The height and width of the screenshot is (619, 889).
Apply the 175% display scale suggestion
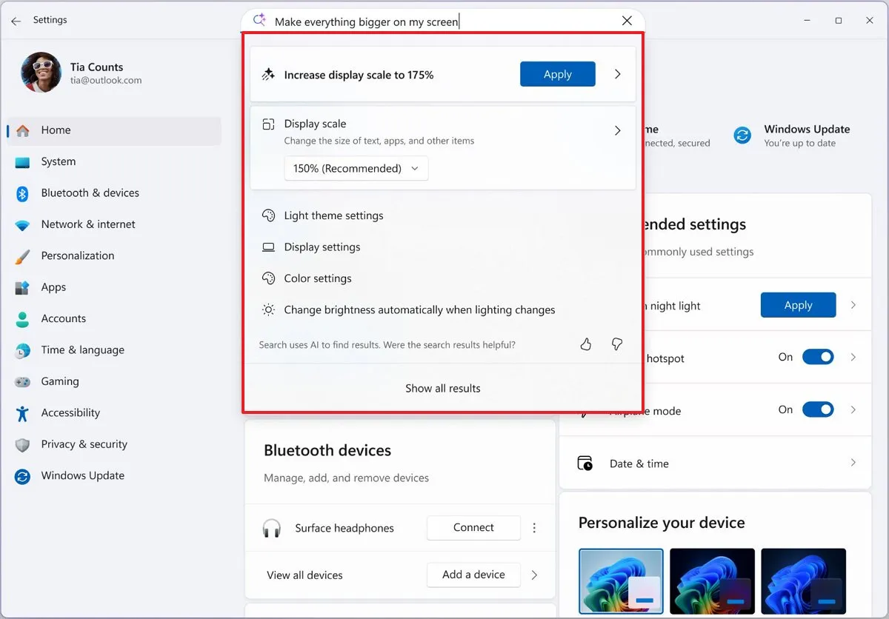tap(557, 74)
